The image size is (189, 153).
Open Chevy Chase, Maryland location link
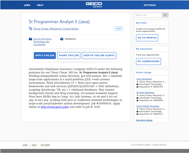56,29
